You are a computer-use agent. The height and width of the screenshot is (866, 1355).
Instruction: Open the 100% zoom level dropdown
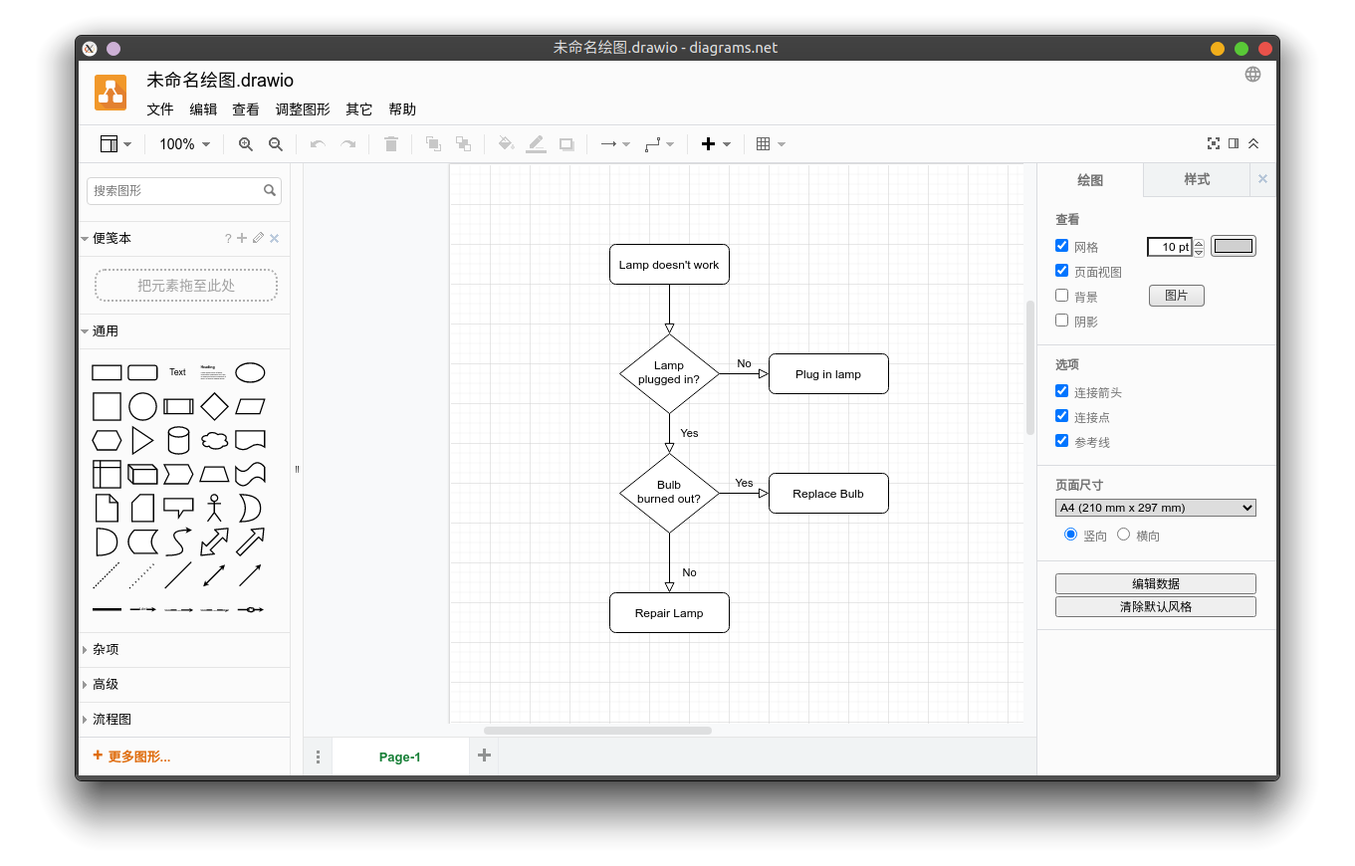click(x=184, y=143)
